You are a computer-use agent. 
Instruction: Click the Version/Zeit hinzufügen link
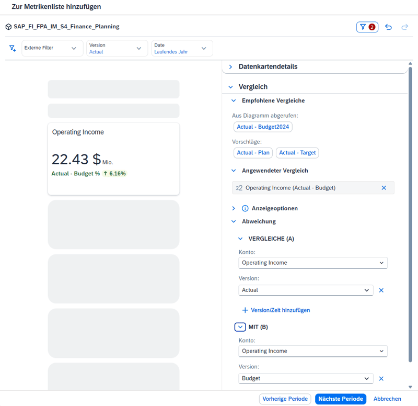pos(277,310)
